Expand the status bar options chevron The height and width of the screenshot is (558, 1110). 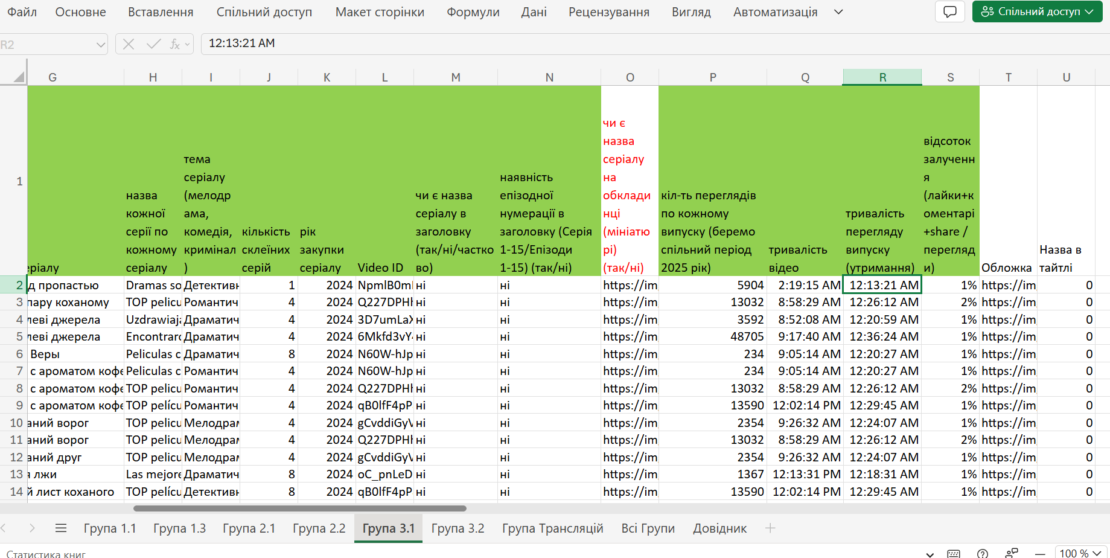(x=930, y=554)
